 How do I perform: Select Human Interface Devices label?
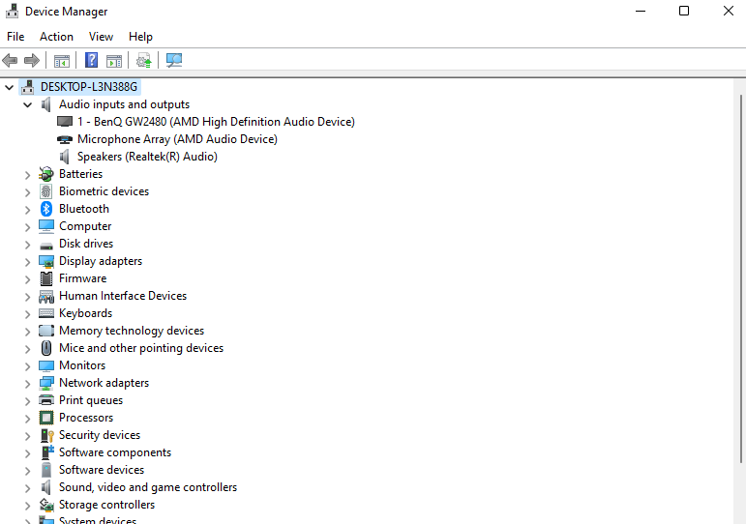click(x=123, y=296)
